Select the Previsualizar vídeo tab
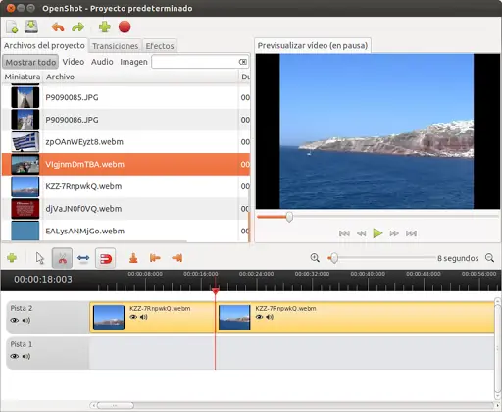 (313, 45)
